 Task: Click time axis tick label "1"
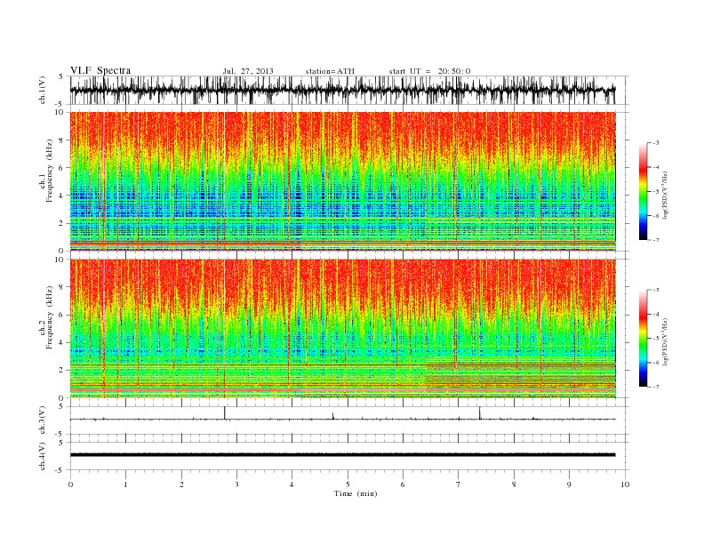tap(126, 484)
